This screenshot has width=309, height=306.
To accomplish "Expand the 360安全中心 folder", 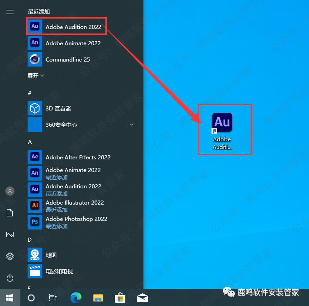I will coord(132,124).
